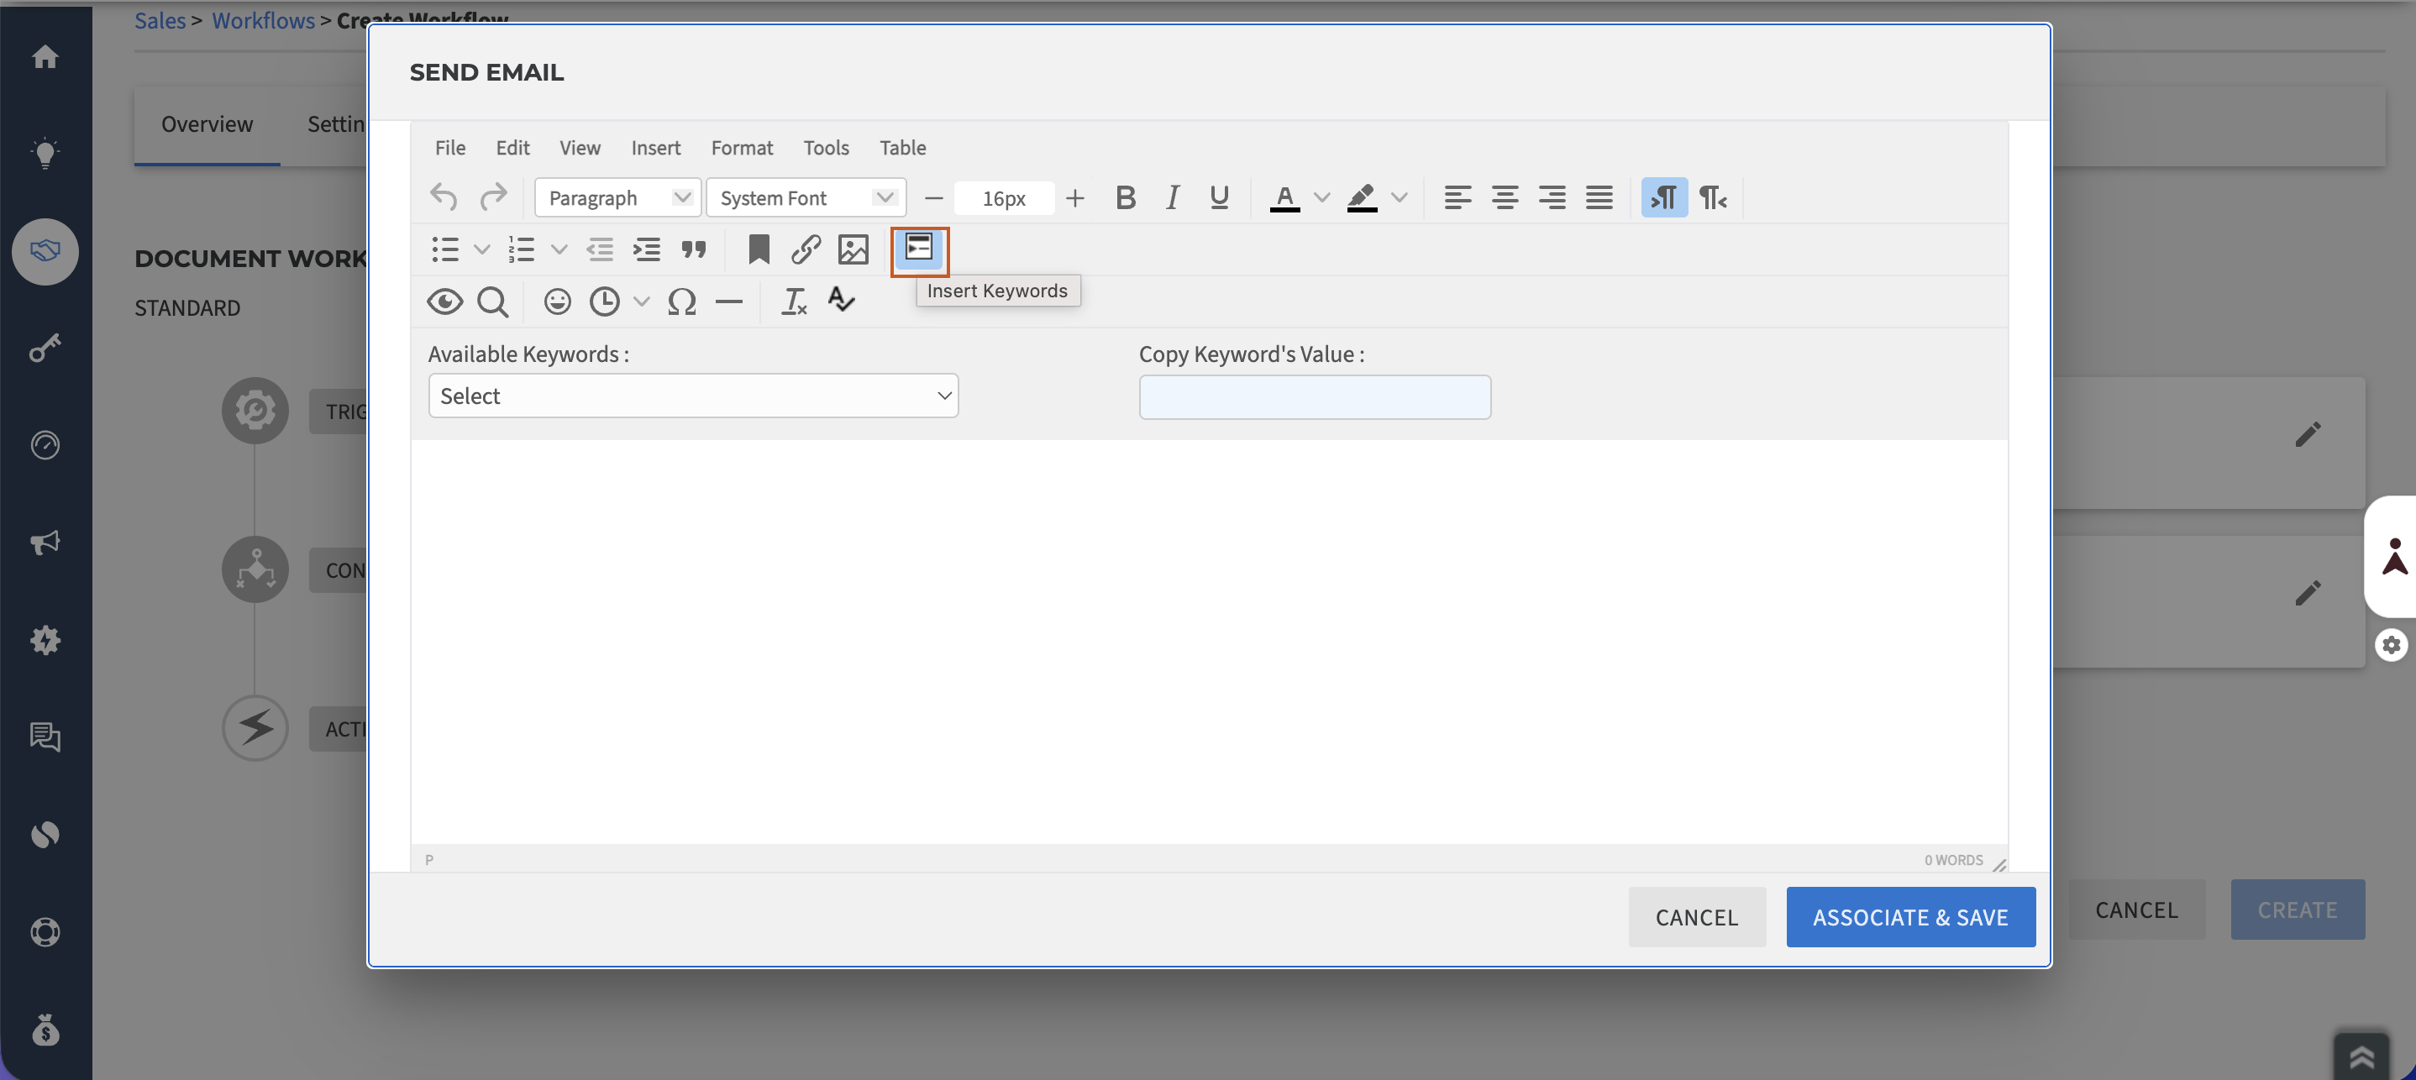Open the highlight color picker arrow

pos(1400,198)
